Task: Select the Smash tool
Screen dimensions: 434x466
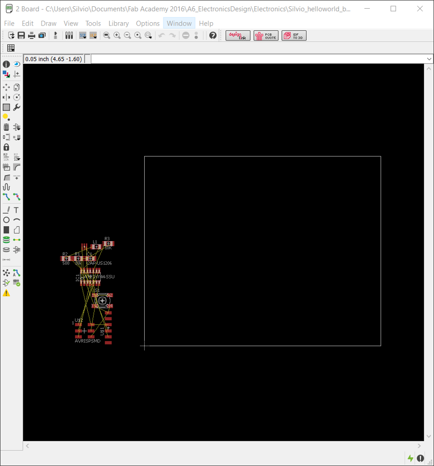Action: (x=6, y=167)
